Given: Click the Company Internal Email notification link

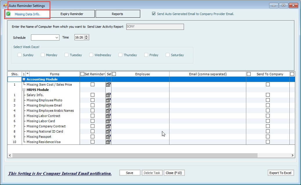Looking at the screenshot, I should 60,173.
